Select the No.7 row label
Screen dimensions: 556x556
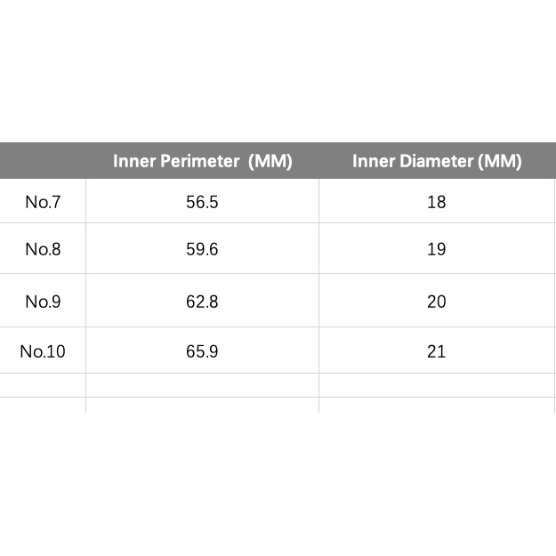(43, 202)
